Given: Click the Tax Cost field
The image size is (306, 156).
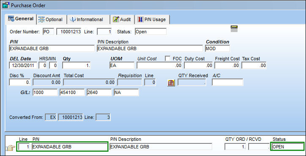Looking at the screenshot, I should (x=254, y=65).
